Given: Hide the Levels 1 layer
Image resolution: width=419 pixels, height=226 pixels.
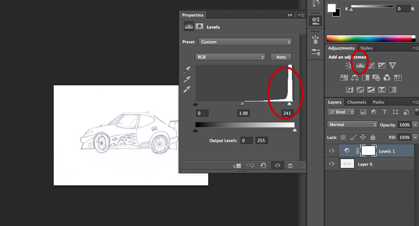Looking at the screenshot, I should (332, 151).
